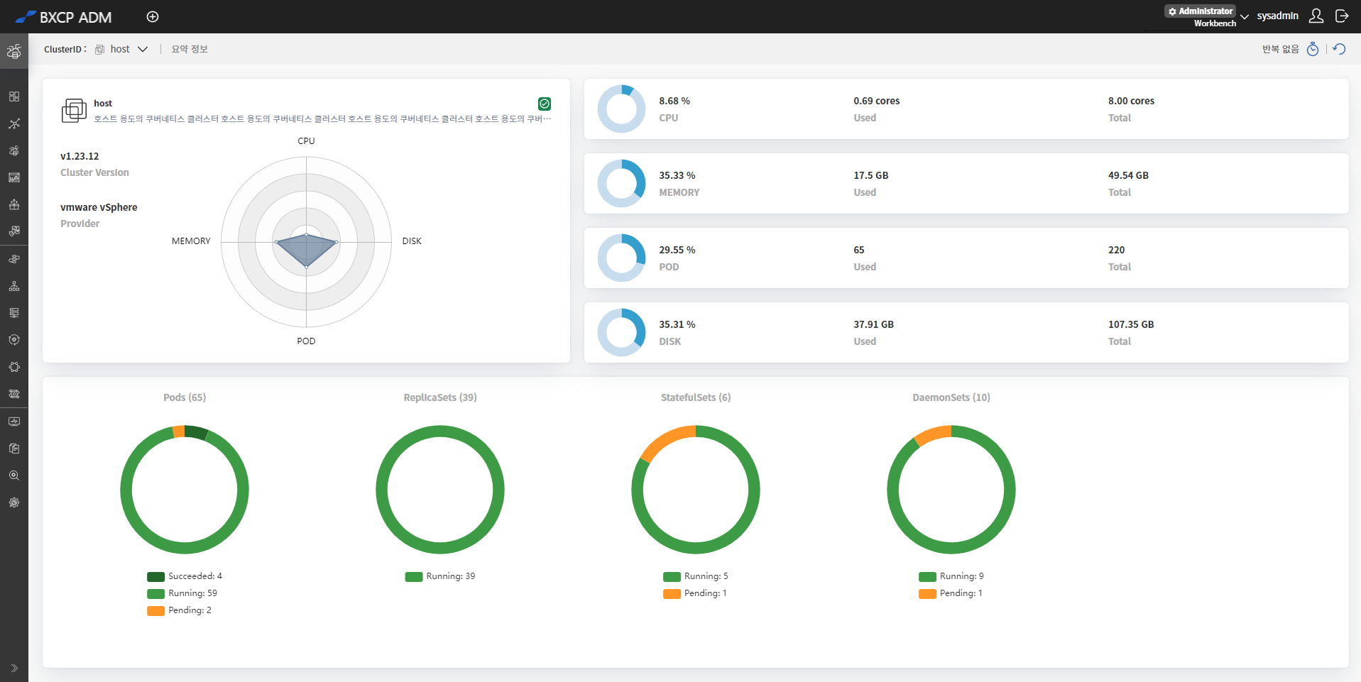Select the package deploy box sidebar icon
Screen dimensions: 1361x682
[x=14, y=204]
